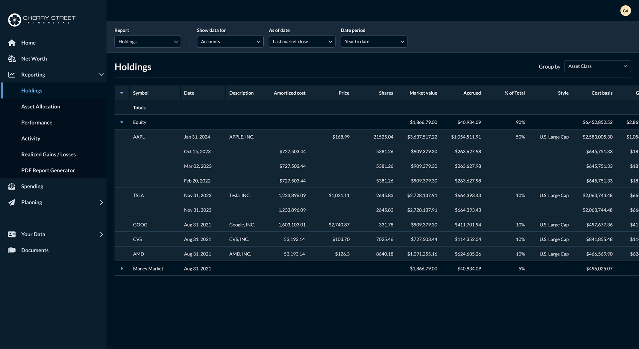
Task: Click the Net Worth scales icon
Action: [x=12, y=59]
